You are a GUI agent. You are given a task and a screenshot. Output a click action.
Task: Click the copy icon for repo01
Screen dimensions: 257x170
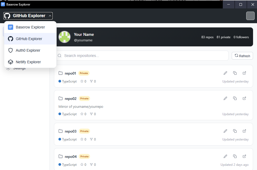coord(235,73)
